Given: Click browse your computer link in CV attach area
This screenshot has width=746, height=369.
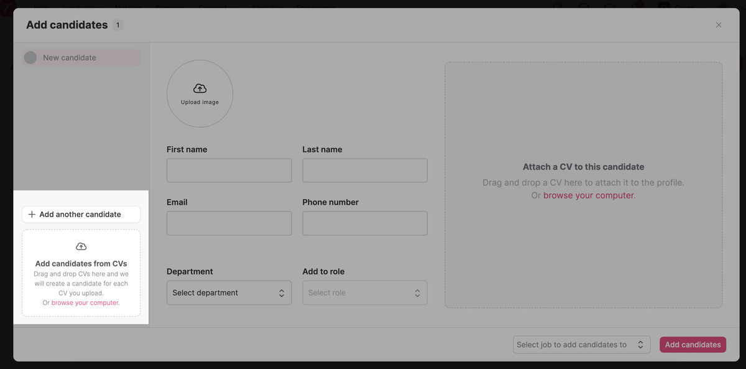Looking at the screenshot, I should click(x=588, y=195).
